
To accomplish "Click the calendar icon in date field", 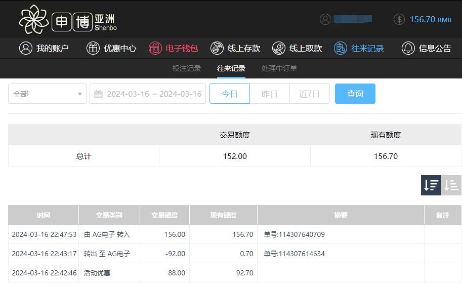I will tap(98, 94).
